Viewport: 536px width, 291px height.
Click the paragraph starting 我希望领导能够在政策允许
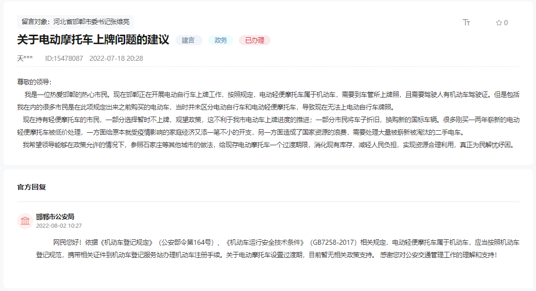269,145
